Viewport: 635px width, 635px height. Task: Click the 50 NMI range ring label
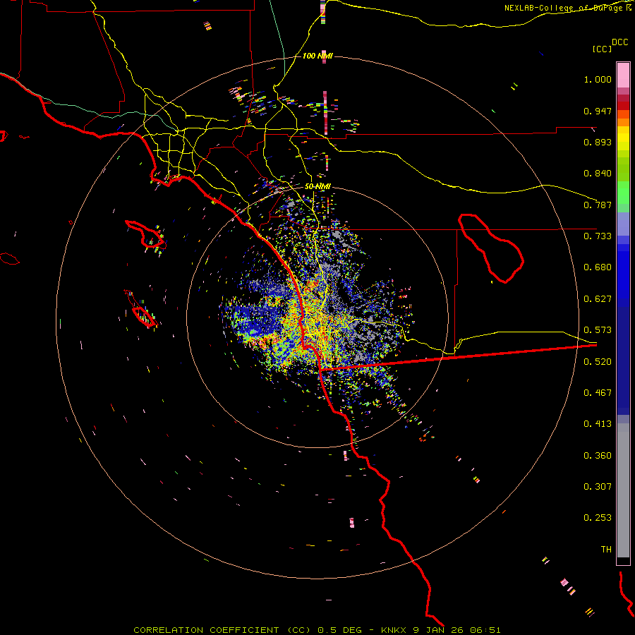point(317,186)
